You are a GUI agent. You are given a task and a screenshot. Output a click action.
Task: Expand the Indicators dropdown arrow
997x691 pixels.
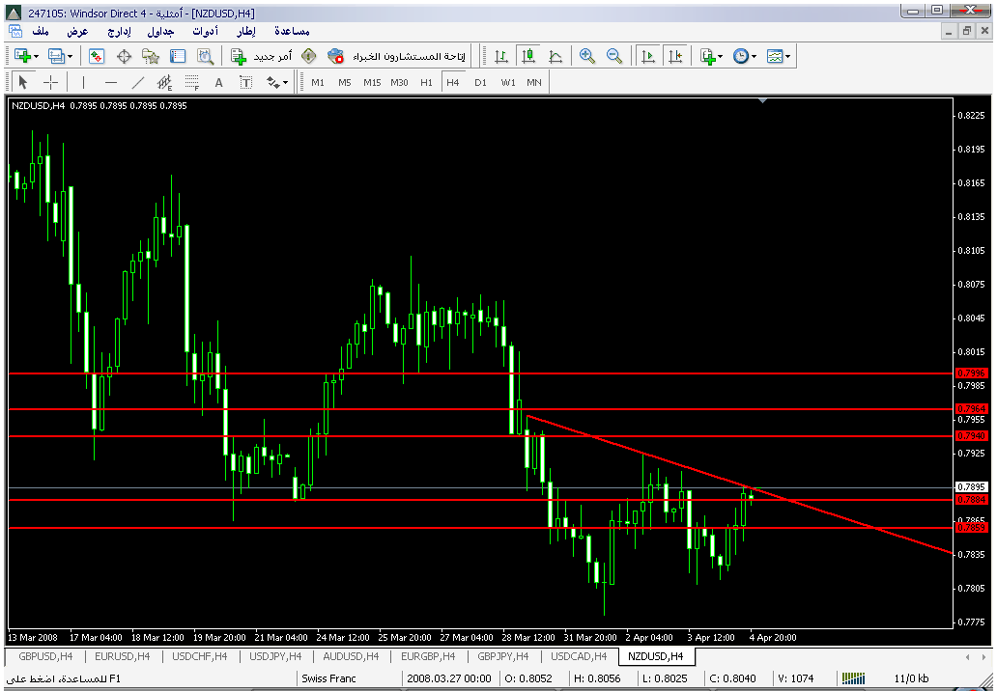721,57
